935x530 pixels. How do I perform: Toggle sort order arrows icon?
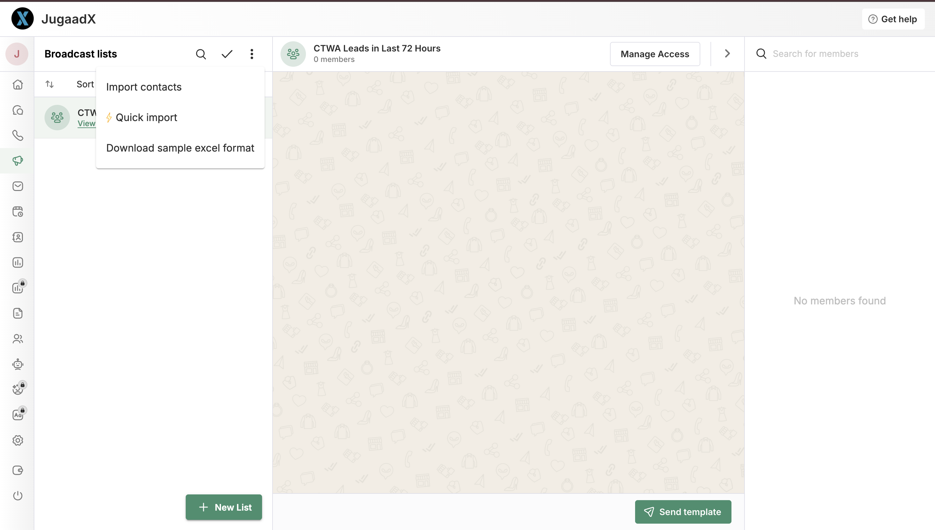50,84
